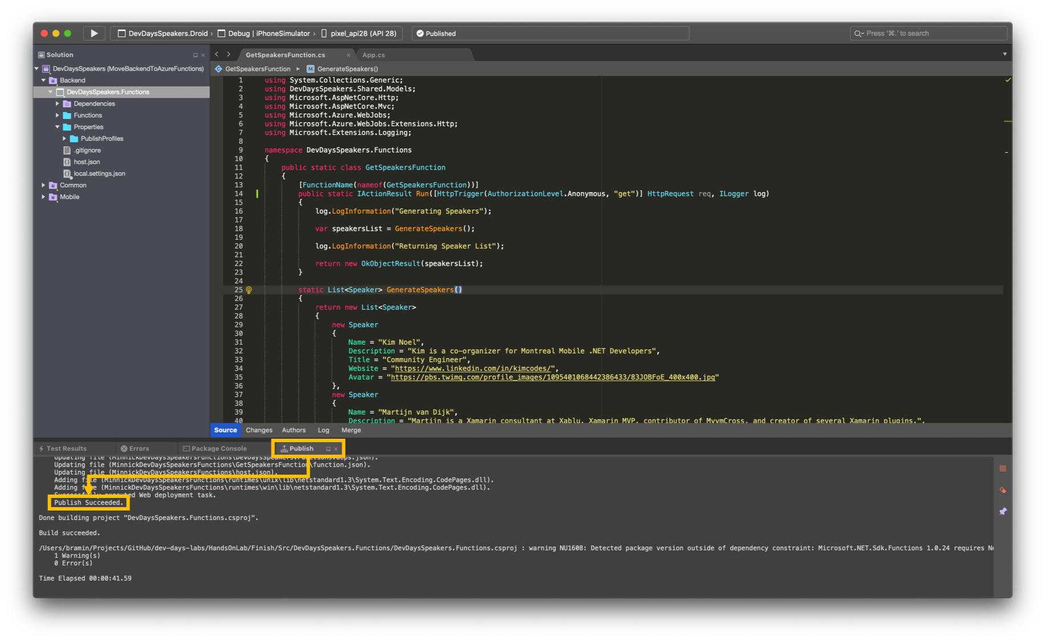Screen dimensions: 1044x641
Task: Expand the Dependencies node
Action: pyautogui.click(x=57, y=104)
